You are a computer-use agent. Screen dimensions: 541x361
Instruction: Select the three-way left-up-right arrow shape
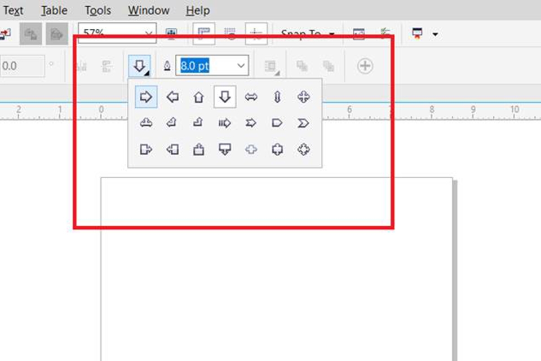pyautogui.click(x=146, y=122)
